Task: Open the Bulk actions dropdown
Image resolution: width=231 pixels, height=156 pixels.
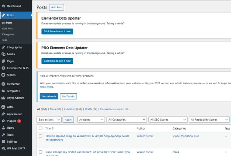Action: point(49,119)
